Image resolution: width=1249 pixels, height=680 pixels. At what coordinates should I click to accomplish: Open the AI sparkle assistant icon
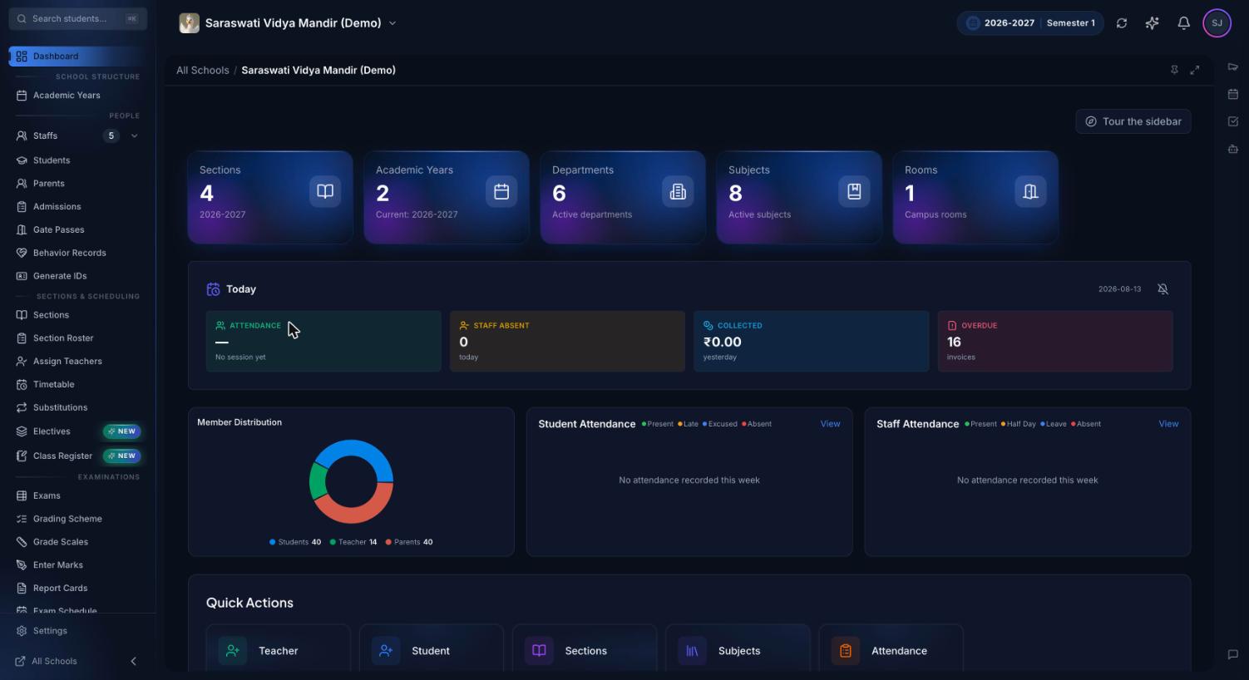click(x=1152, y=23)
